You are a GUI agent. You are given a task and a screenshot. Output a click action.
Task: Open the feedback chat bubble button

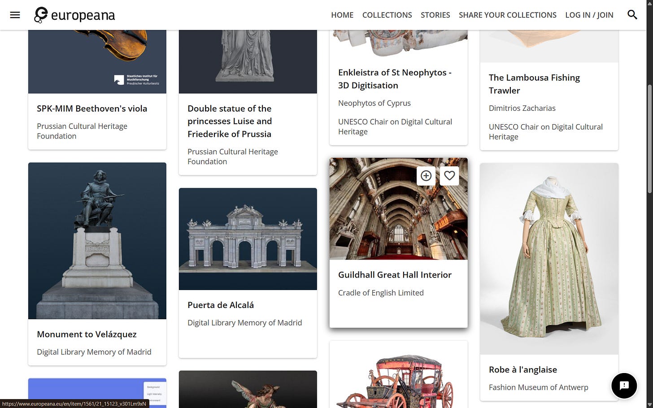pos(624,386)
